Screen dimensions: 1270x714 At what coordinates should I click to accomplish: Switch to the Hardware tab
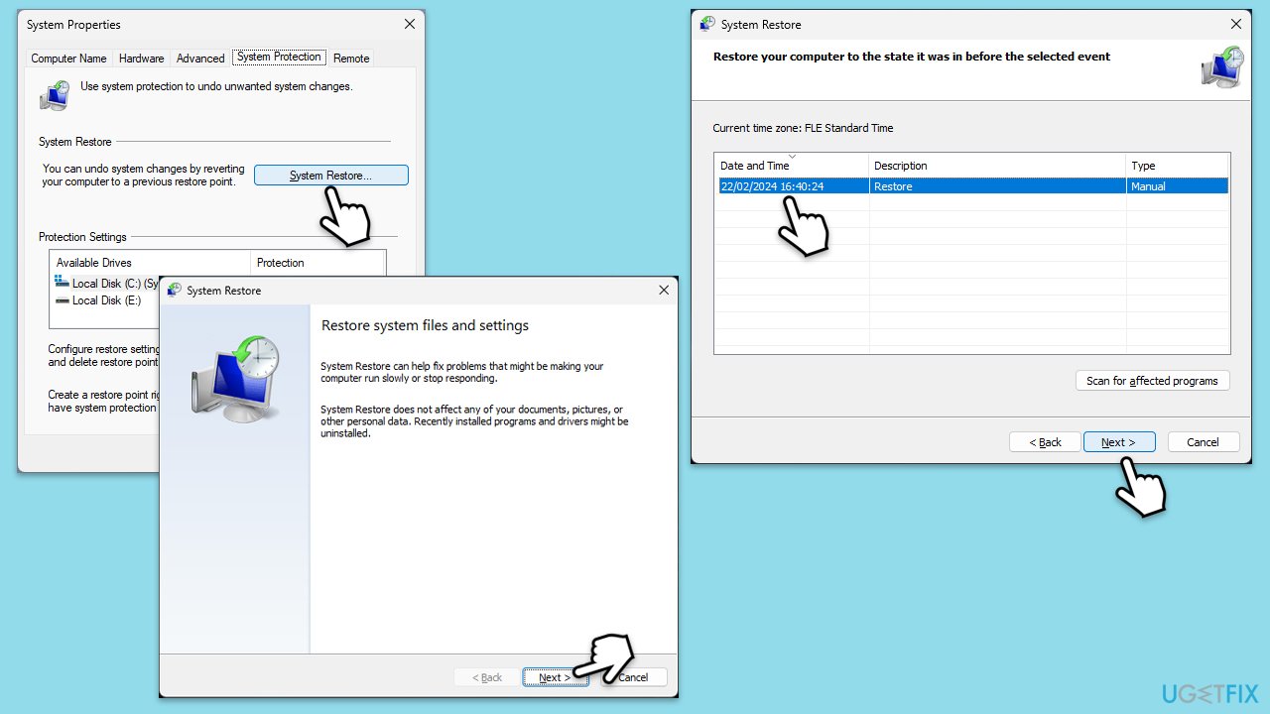(142, 59)
